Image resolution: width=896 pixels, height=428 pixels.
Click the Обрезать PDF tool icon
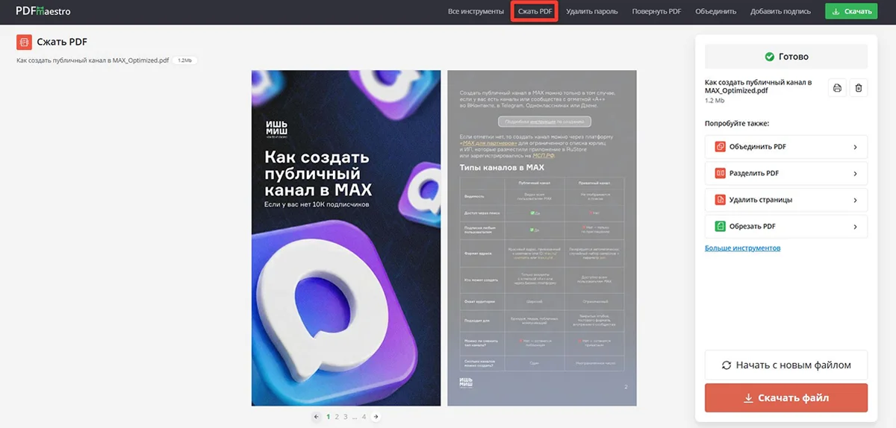[x=721, y=226]
